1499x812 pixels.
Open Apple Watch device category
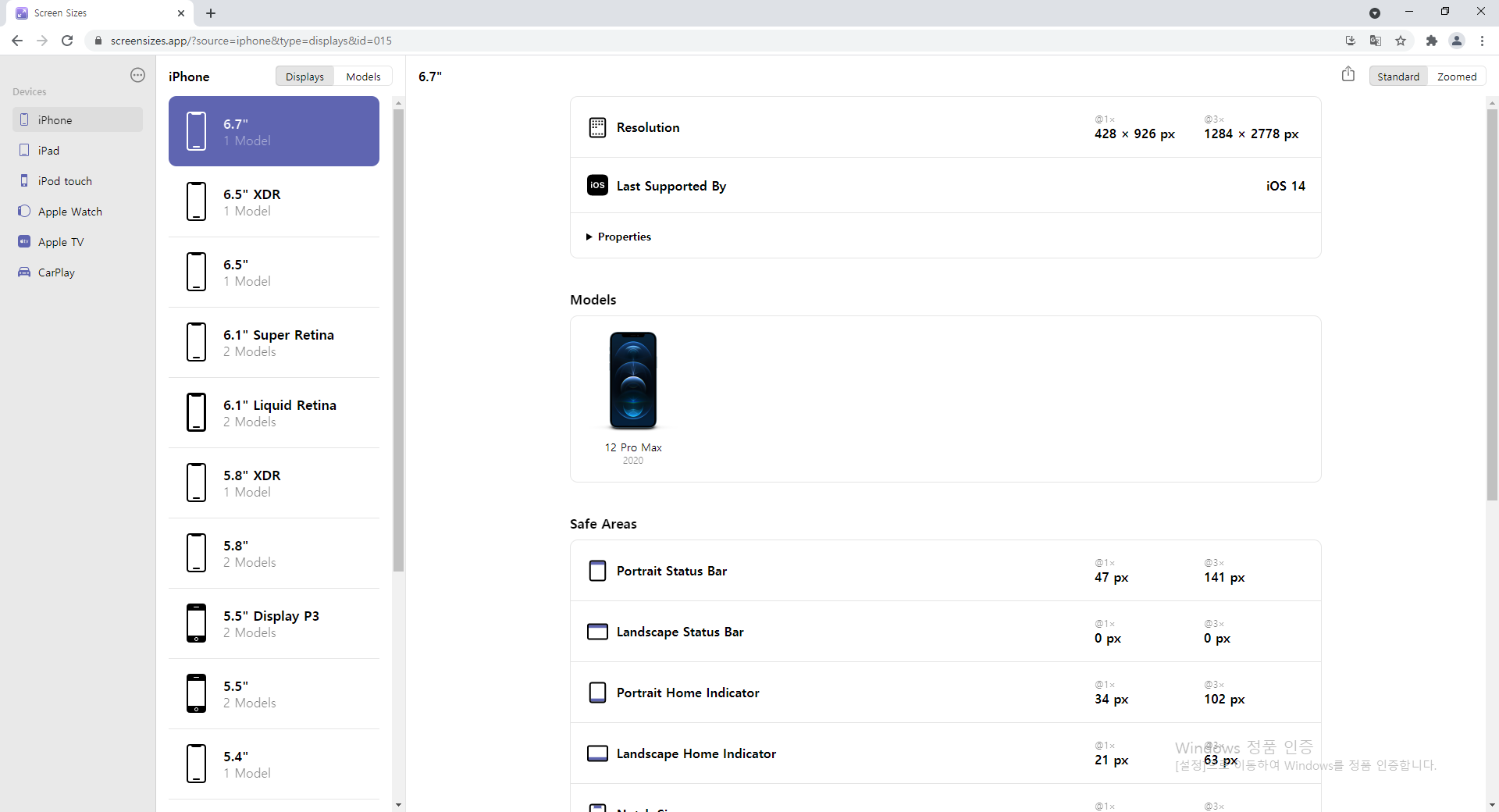point(77,211)
